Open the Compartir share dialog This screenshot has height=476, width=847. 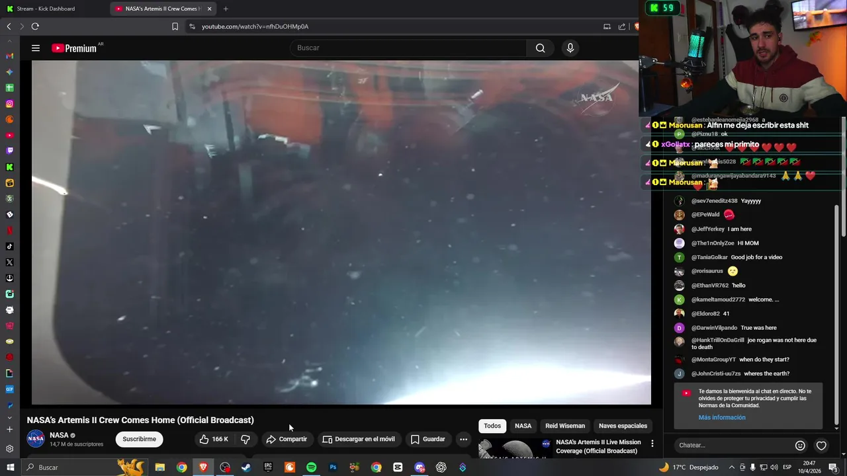click(287, 439)
